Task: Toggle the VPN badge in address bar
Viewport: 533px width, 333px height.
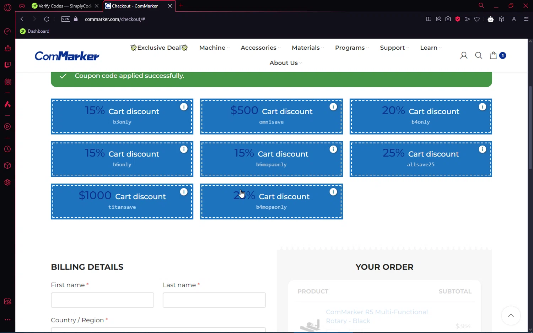Action: click(66, 19)
